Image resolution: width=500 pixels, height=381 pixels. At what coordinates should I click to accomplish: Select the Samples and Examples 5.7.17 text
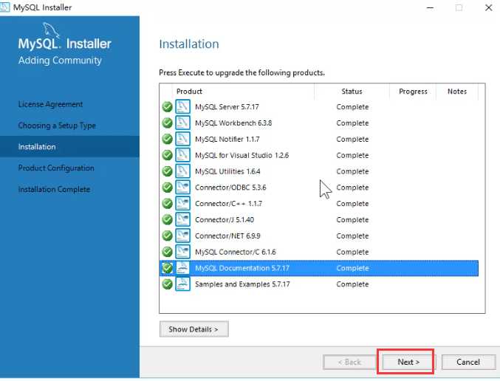pos(242,284)
